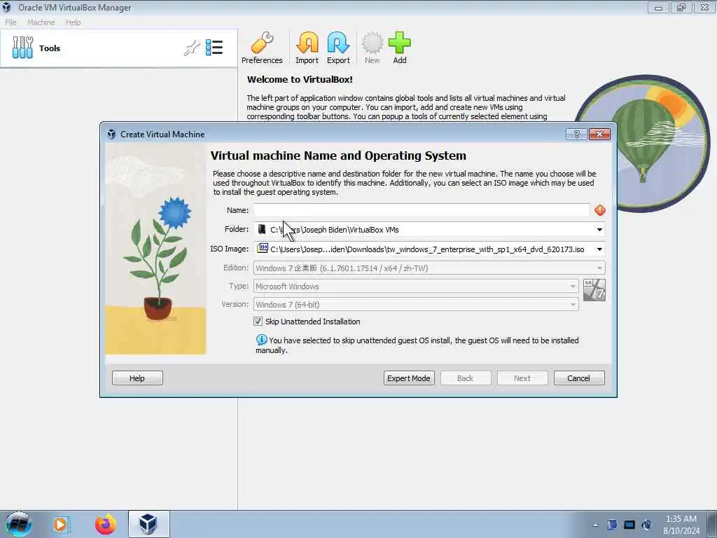Open the Help menu in menu bar
Screen dimensions: 717x538
tap(73, 22)
